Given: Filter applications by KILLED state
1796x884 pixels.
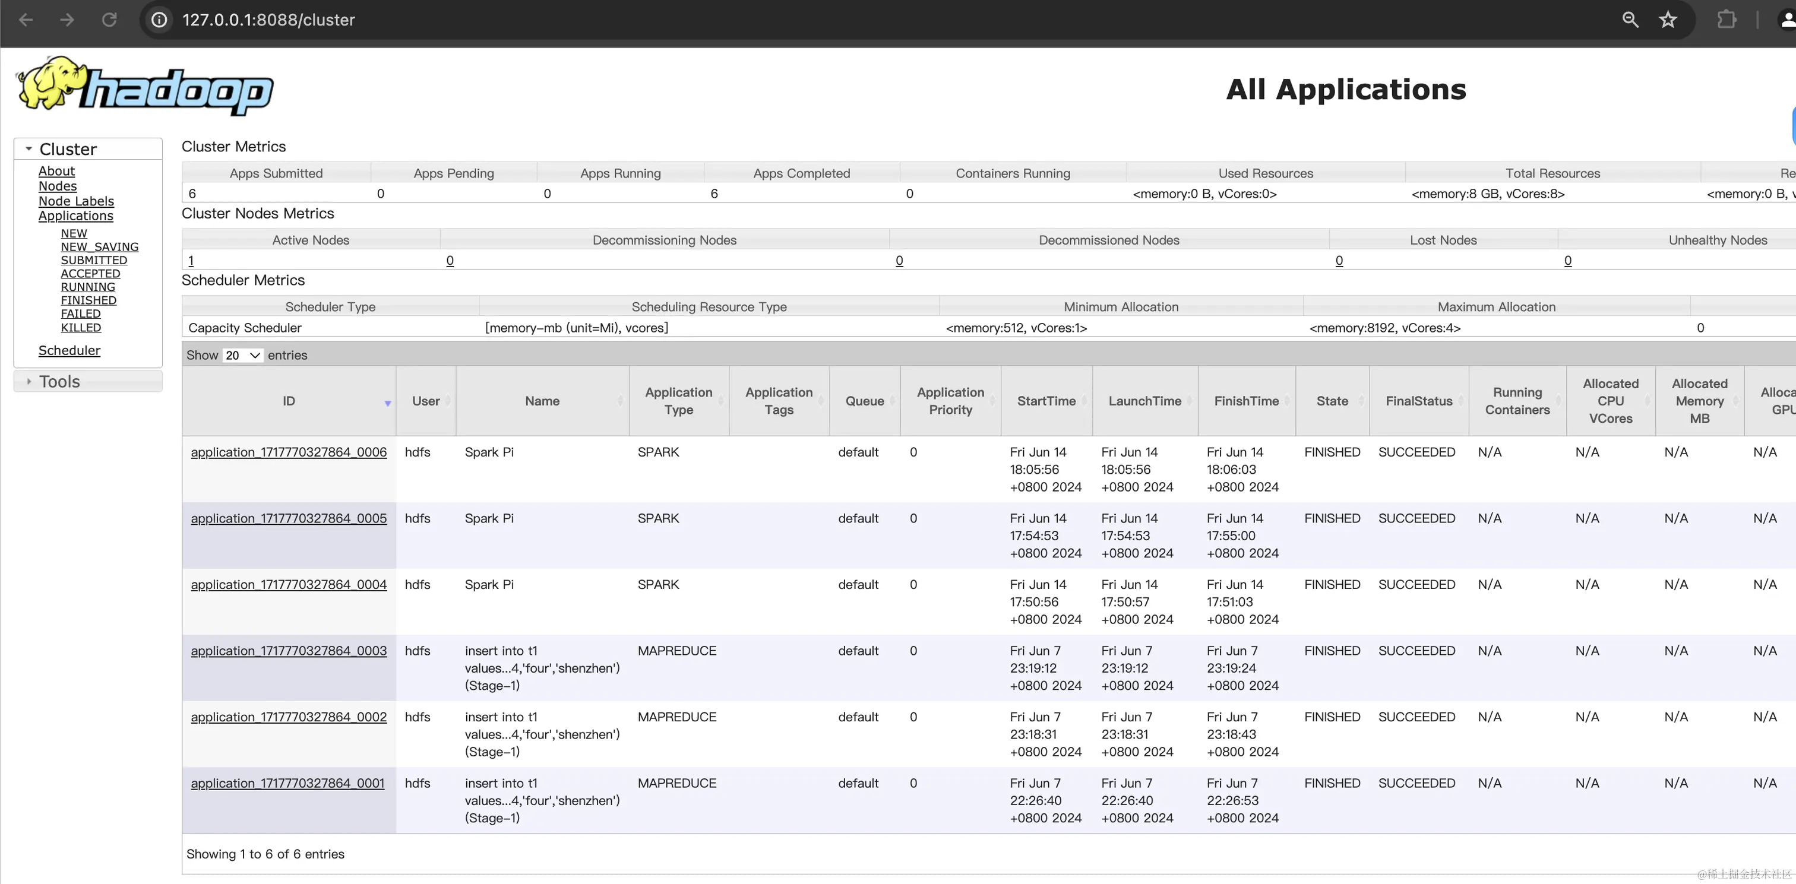Looking at the screenshot, I should (x=81, y=328).
